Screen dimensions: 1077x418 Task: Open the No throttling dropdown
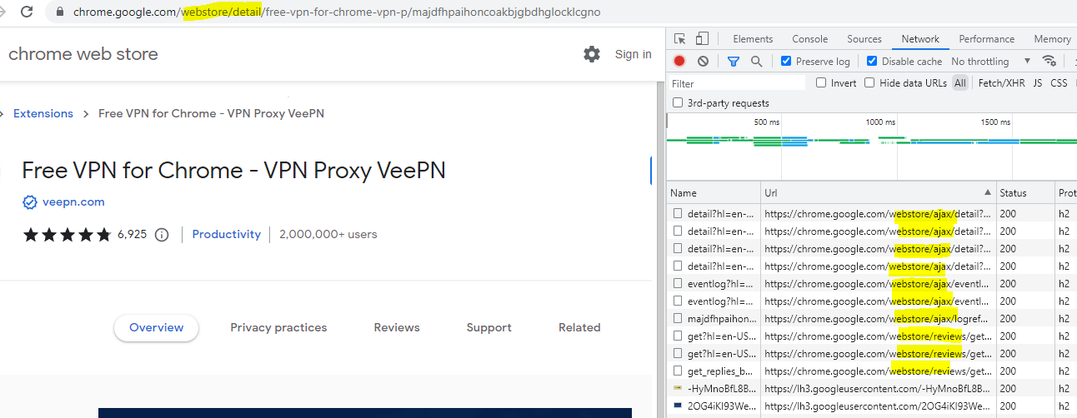pos(991,61)
